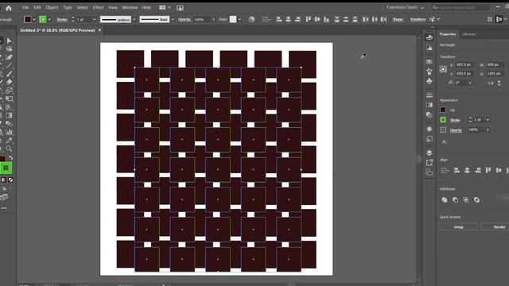The image size is (509, 286).
Task: Click Unite in Pathfinder section
Action: click(x=445, y=199)
